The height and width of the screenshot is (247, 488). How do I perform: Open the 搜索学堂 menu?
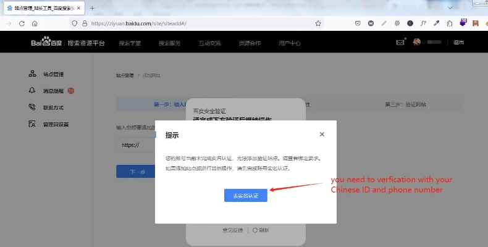pyautogui.click(x=130, y=43)
